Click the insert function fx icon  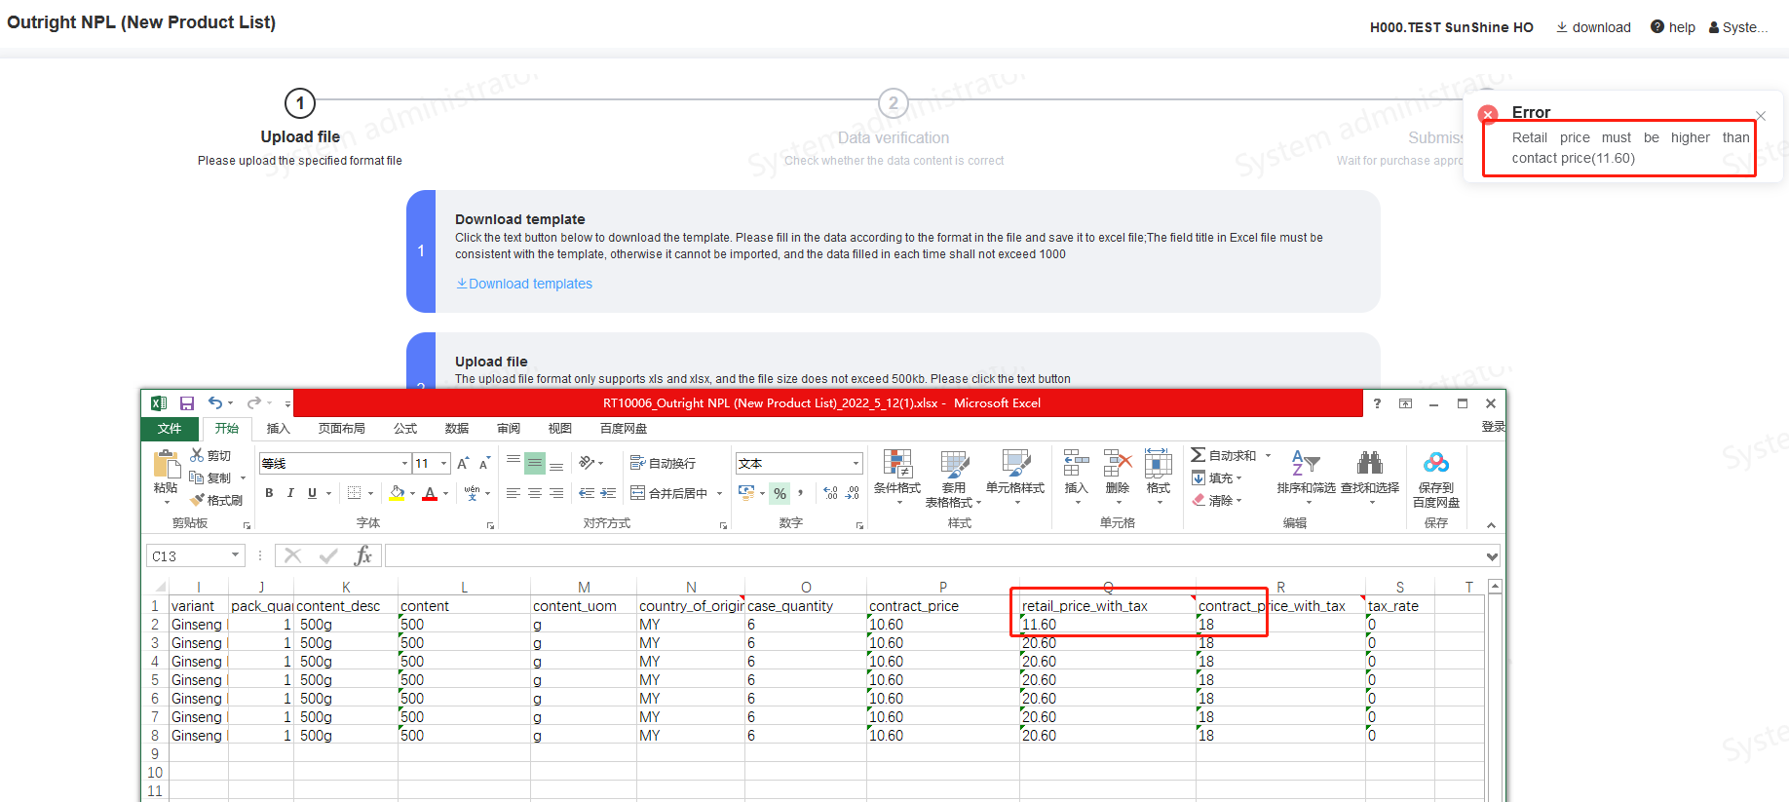[x=362, y=555]
